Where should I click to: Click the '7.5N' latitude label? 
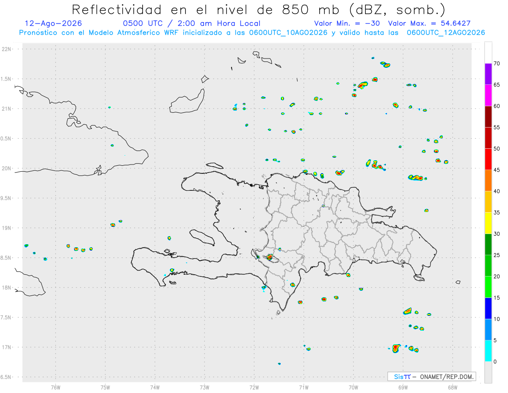[x=6, y=318]
